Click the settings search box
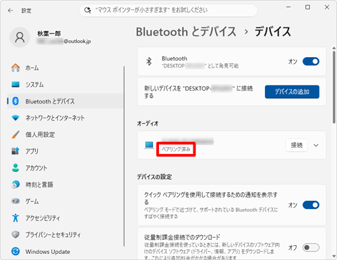Screen dimensions: 337x260 [168, 10]
